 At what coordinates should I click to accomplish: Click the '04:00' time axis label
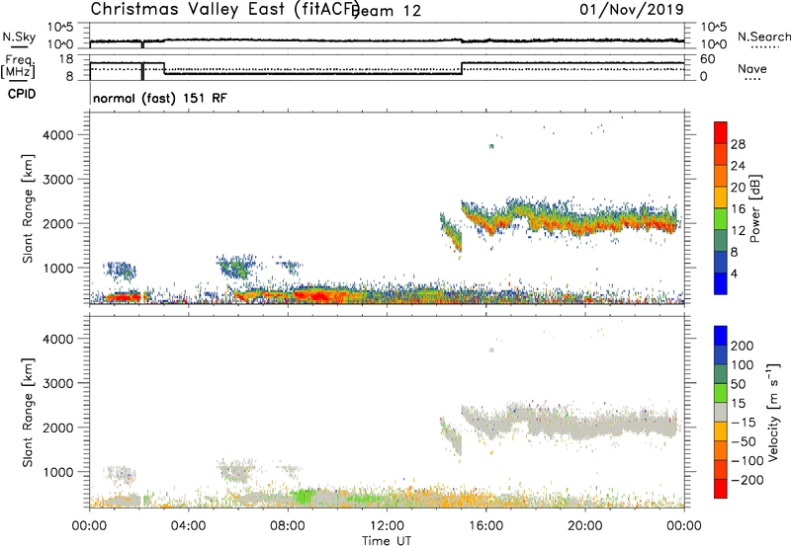pyautogui.click(x=189, y=526)
